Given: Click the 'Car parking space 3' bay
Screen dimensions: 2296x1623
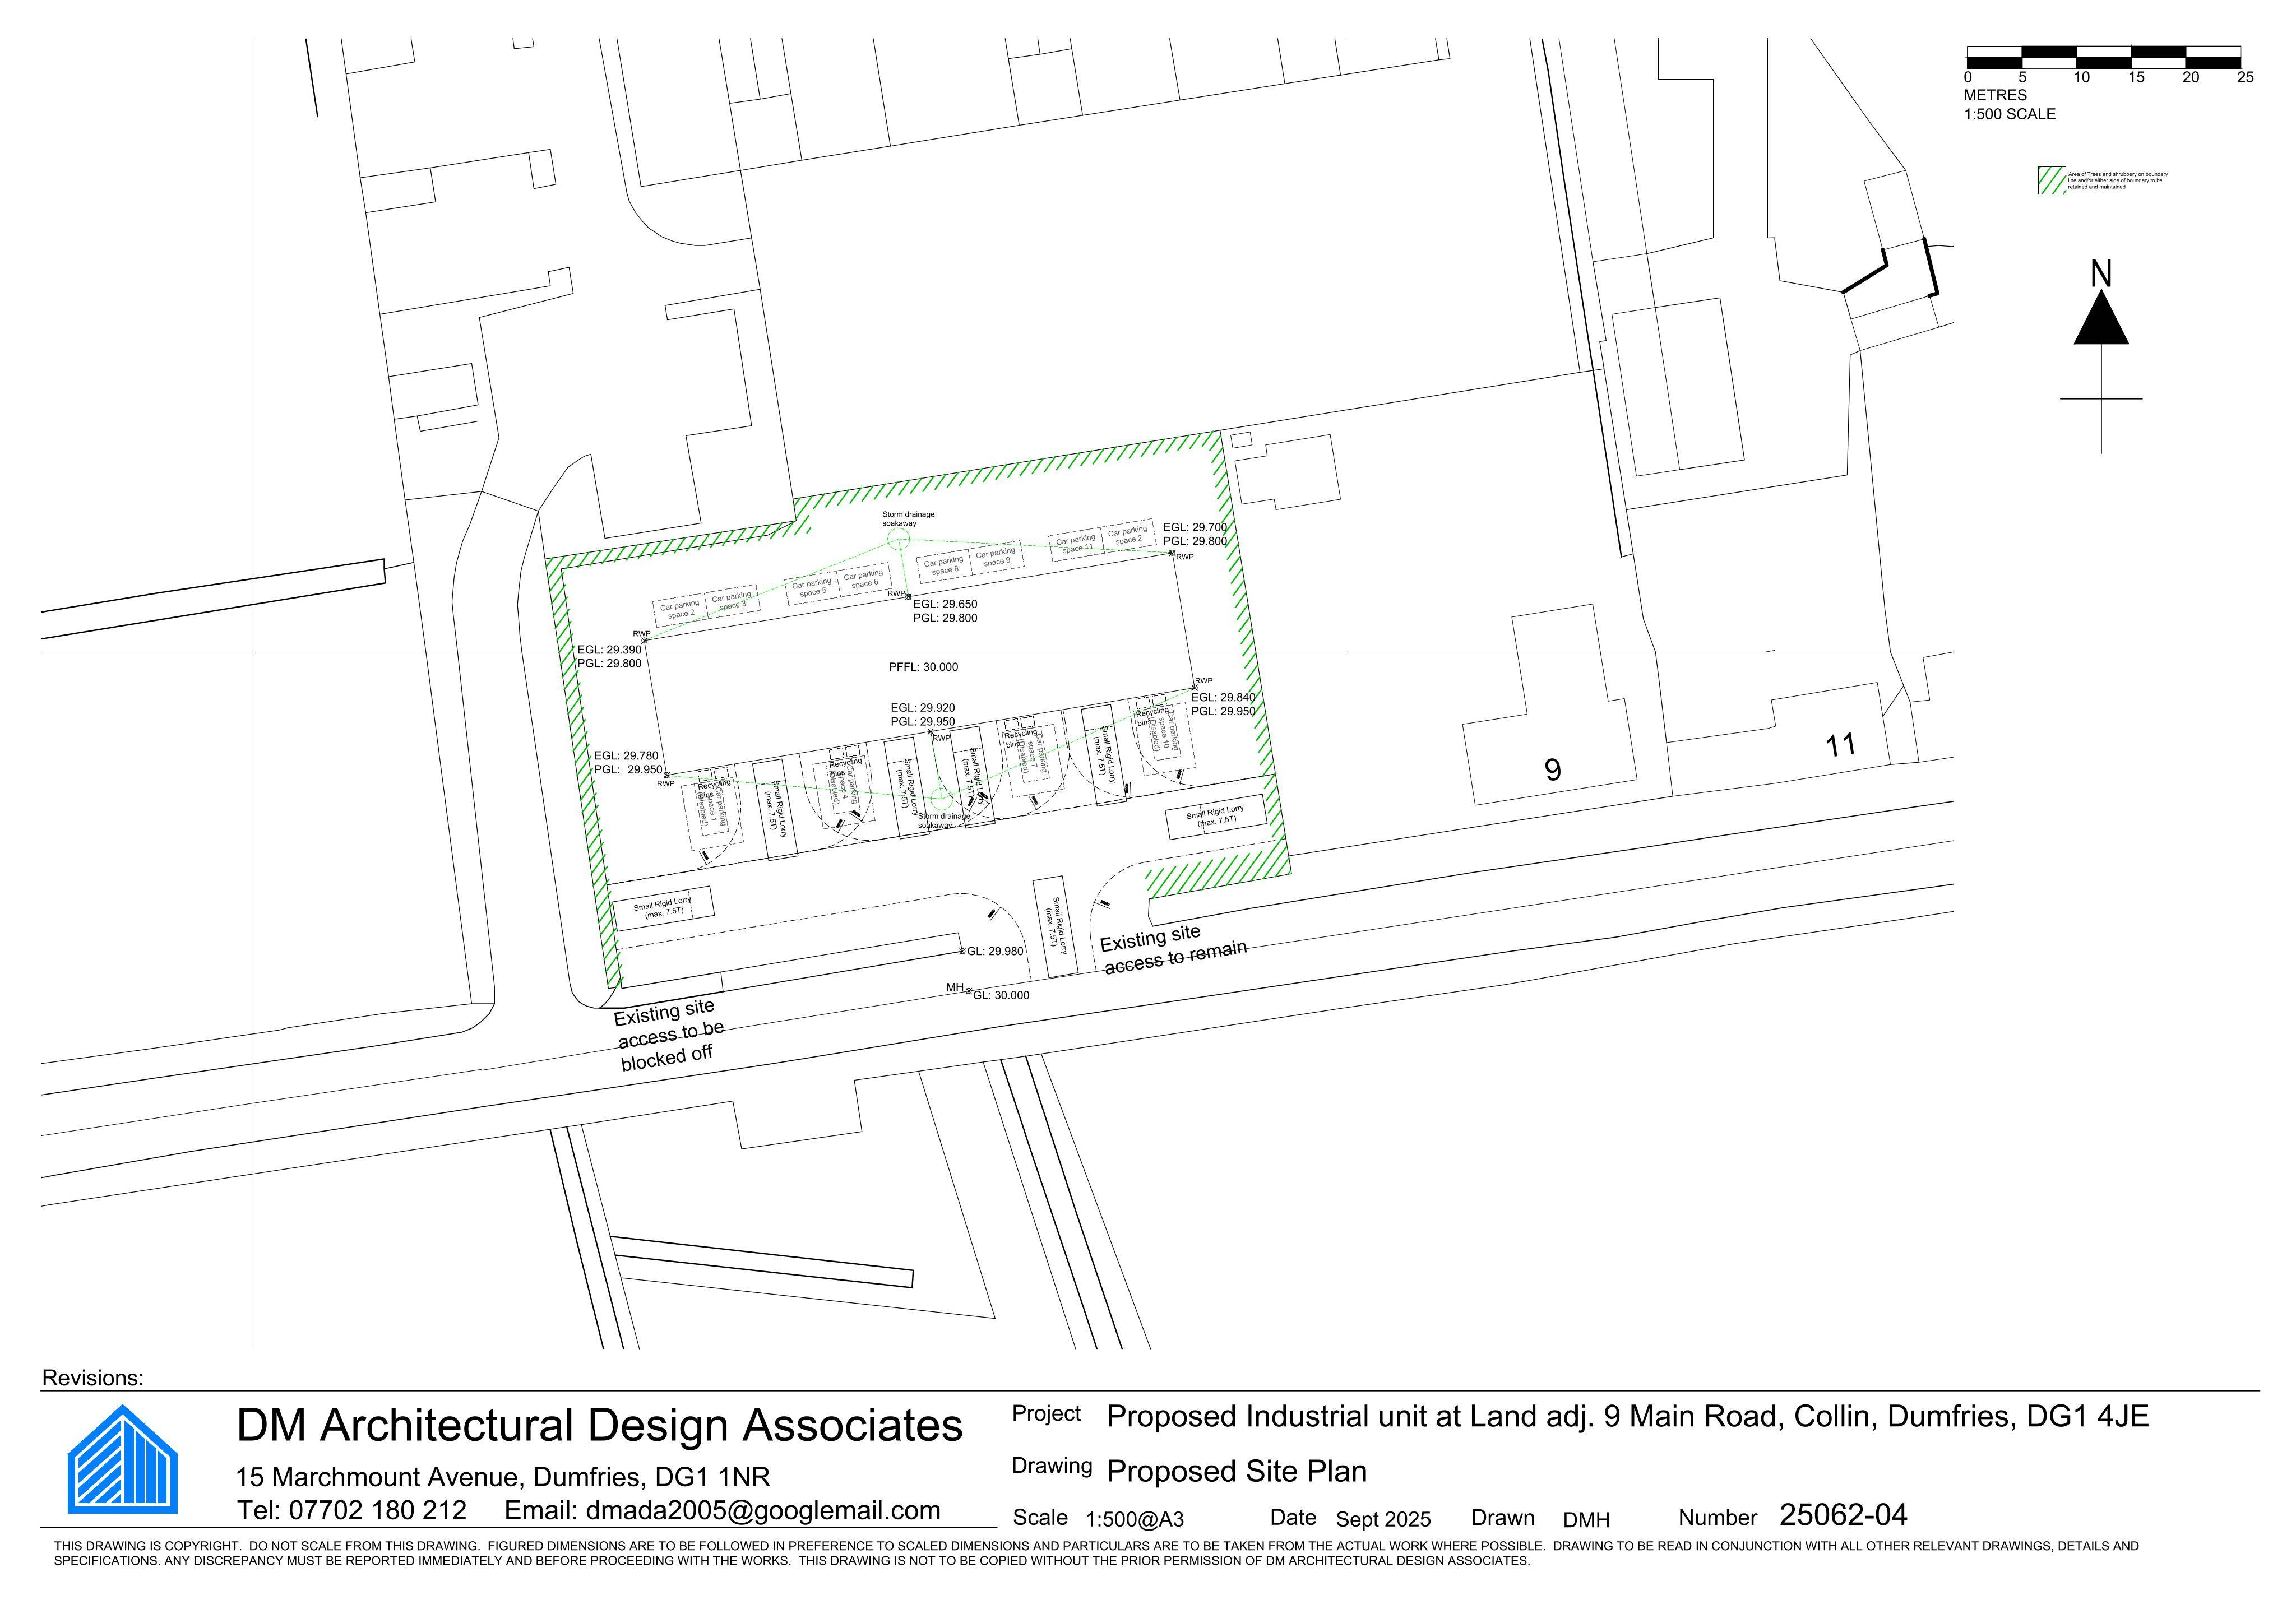Looking at the screenshot, I should click(731, 600).
